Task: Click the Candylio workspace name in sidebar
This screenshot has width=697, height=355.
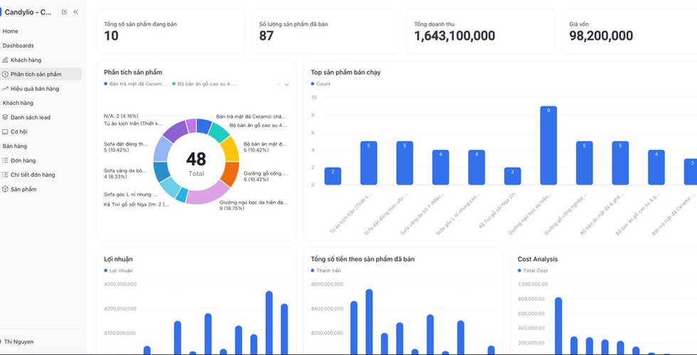Action: (28, 13)
